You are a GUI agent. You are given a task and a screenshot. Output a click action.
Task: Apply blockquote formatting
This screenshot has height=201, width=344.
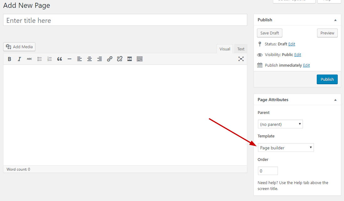tap(59, 59)
